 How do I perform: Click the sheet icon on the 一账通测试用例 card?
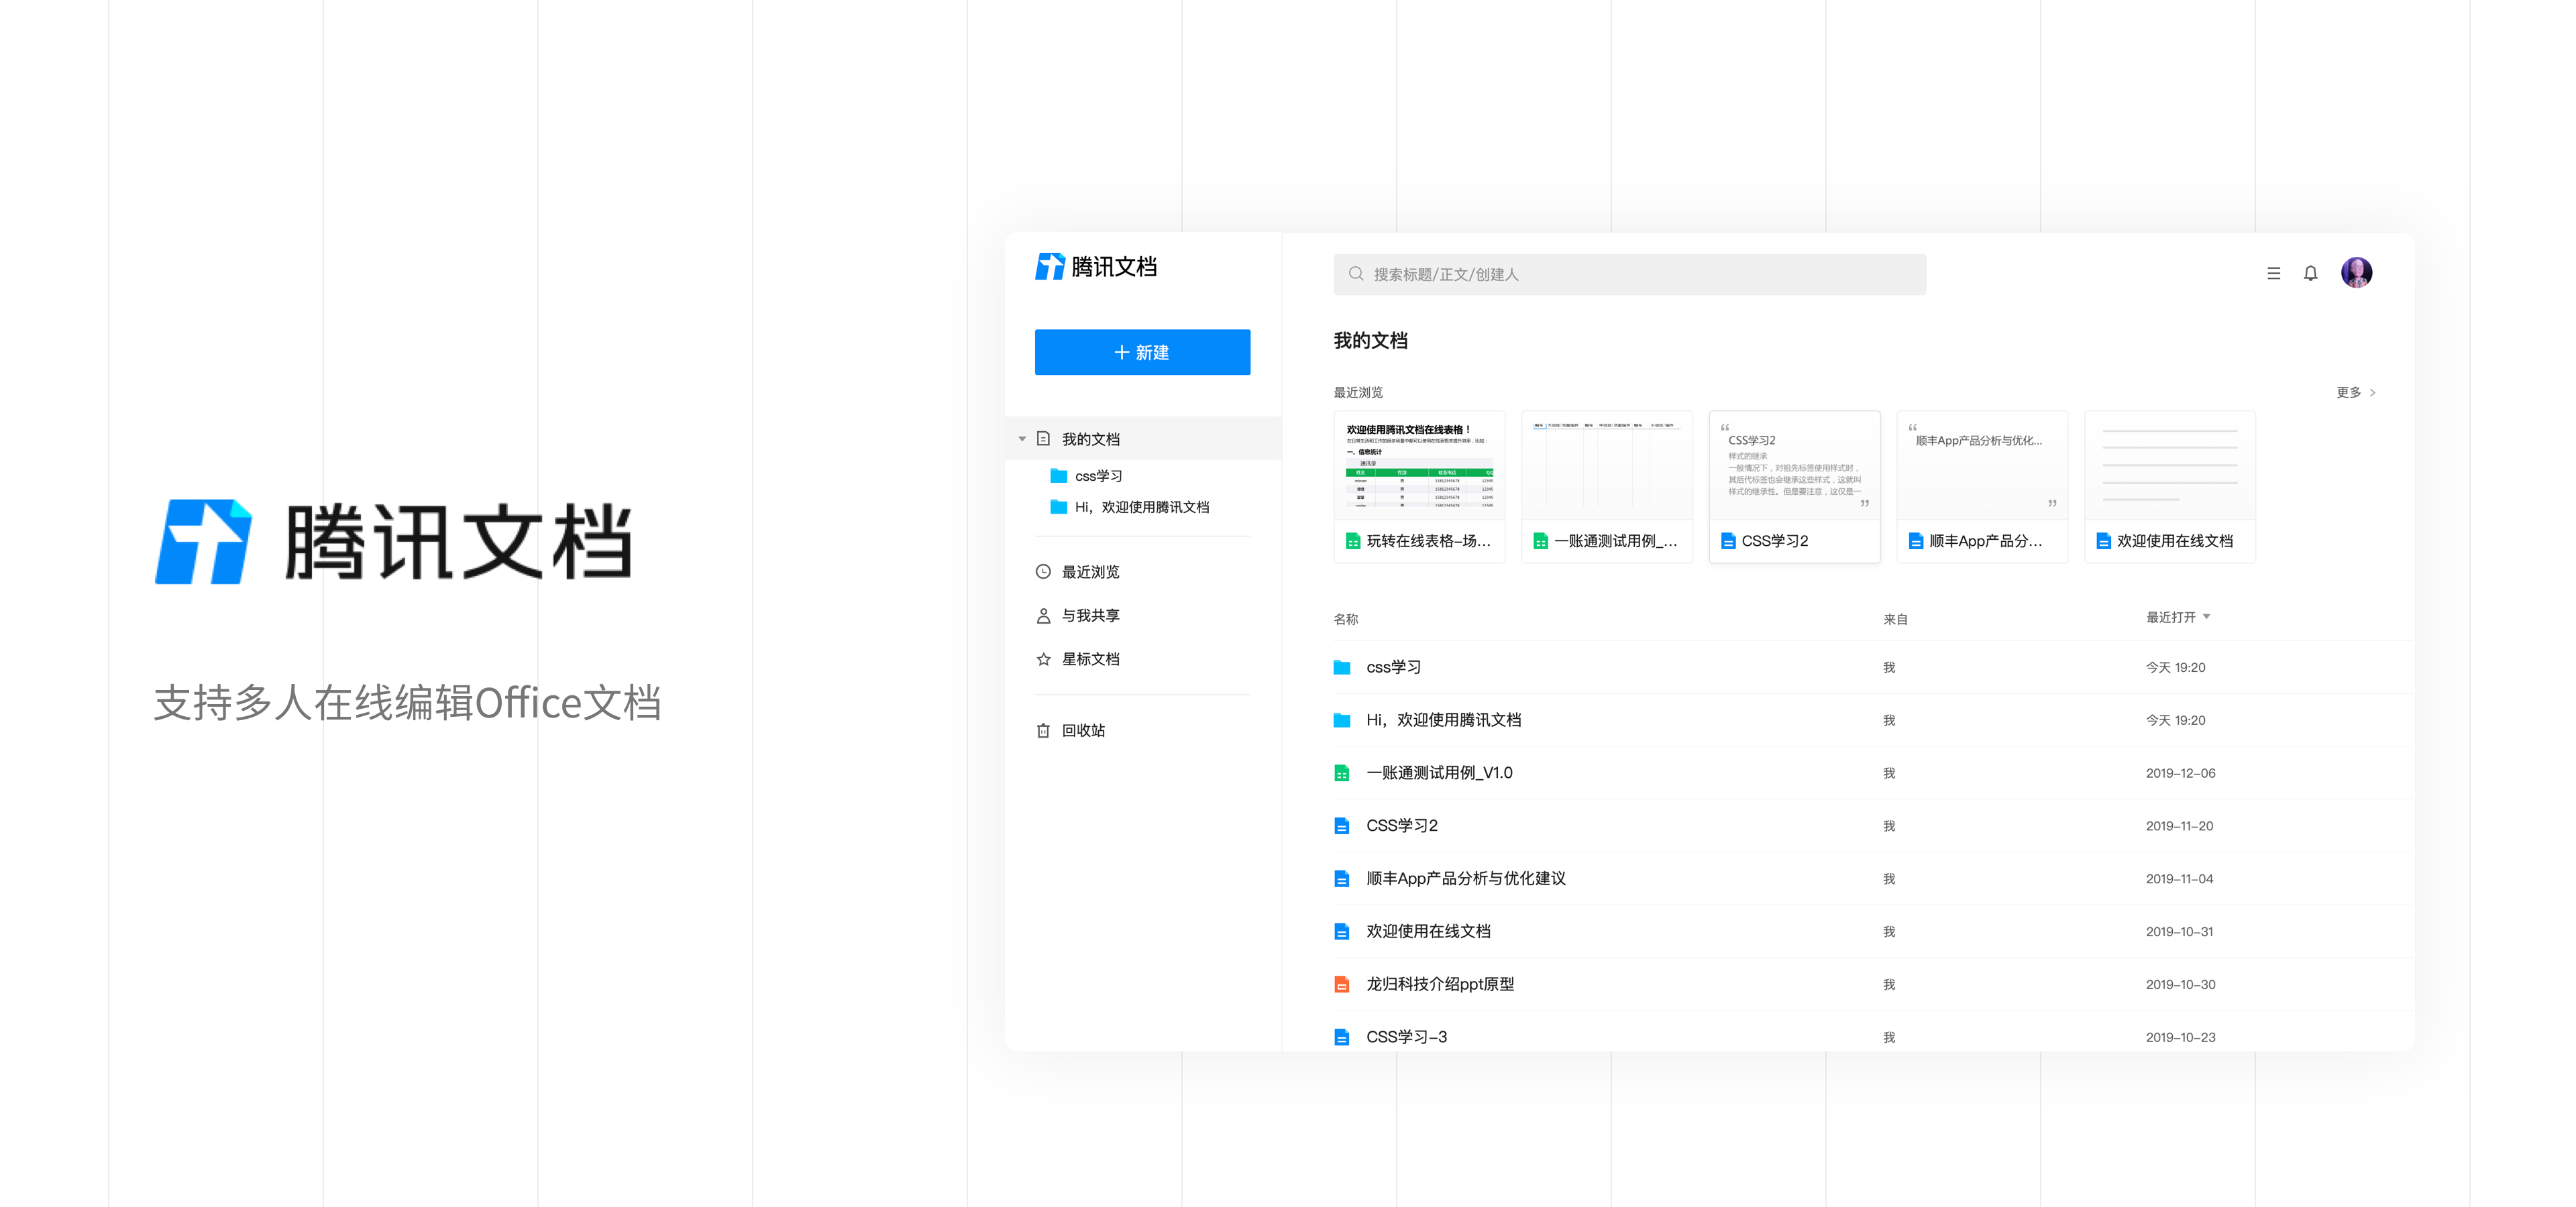(x=1541, y=542)
